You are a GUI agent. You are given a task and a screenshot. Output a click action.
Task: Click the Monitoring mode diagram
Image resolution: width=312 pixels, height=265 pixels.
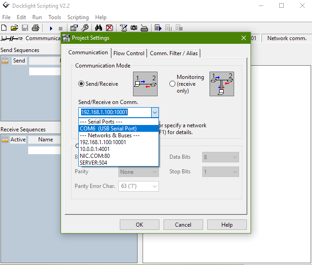click(x=222, y=84)
